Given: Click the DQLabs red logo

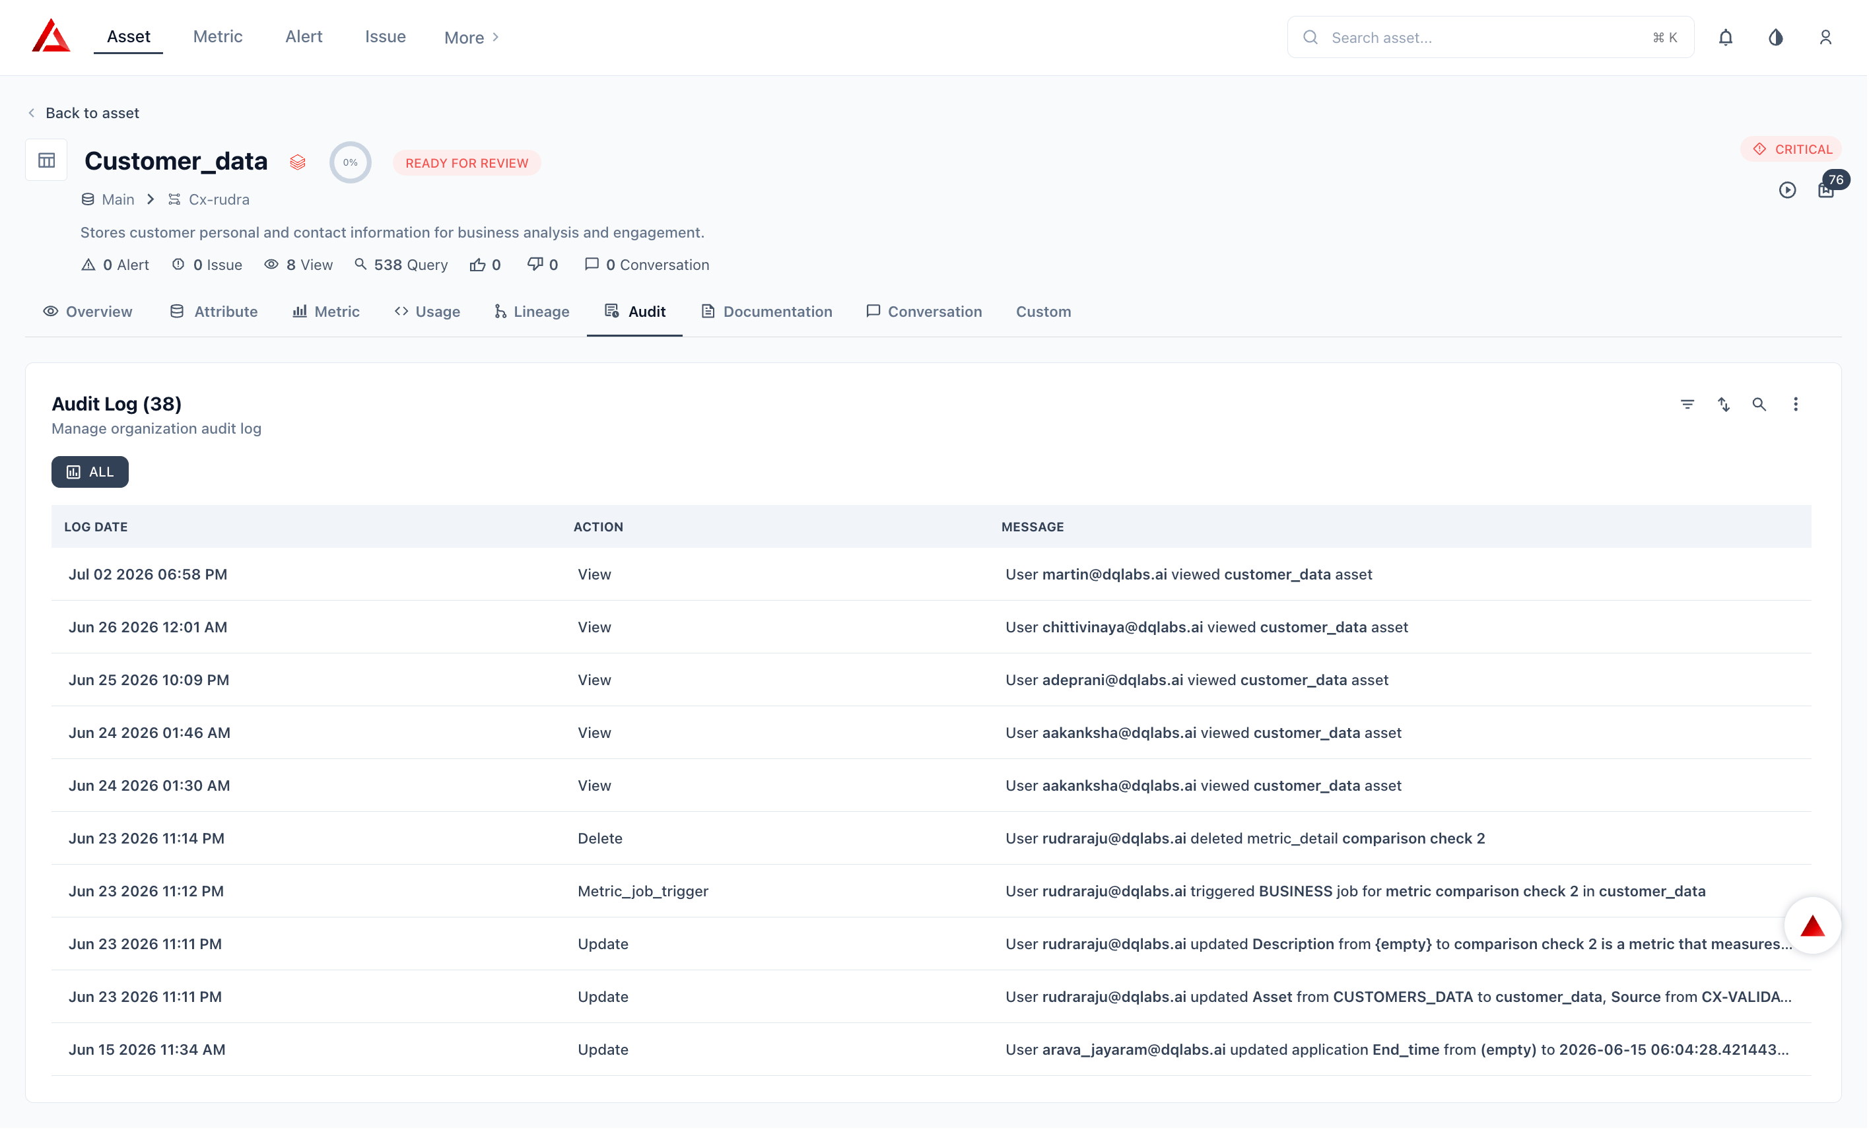Looking at the screenshot, I should click(x=51, y=36).
